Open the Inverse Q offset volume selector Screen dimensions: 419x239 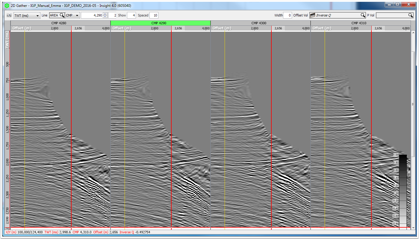[338, 15]
